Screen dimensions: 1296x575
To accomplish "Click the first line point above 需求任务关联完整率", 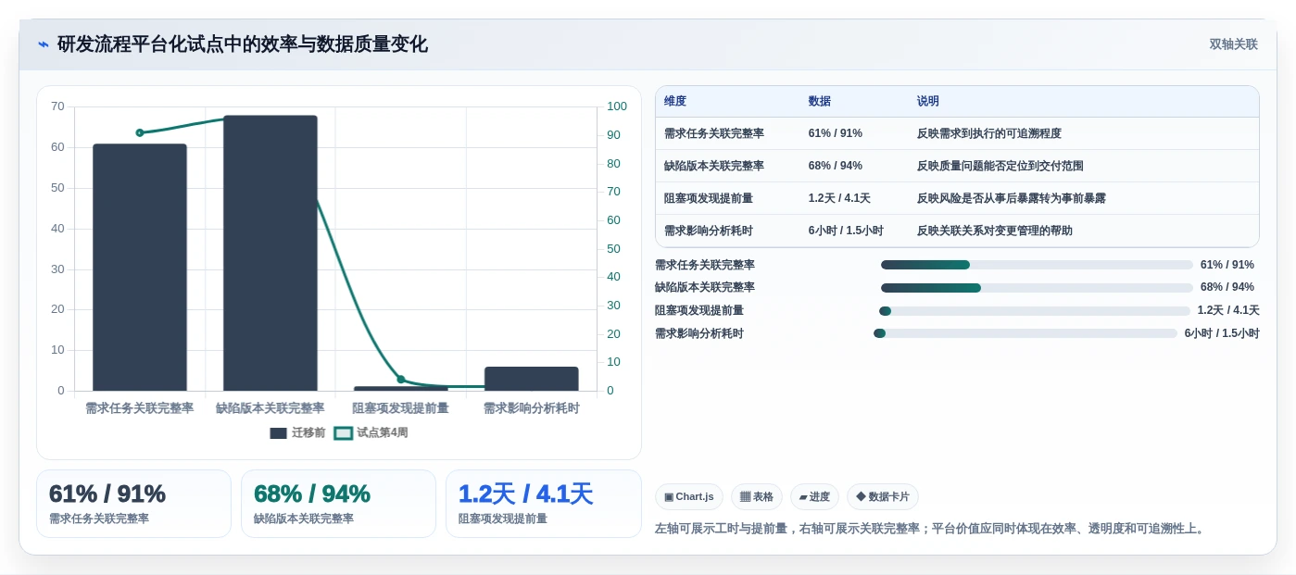I will tap(140, 132).
